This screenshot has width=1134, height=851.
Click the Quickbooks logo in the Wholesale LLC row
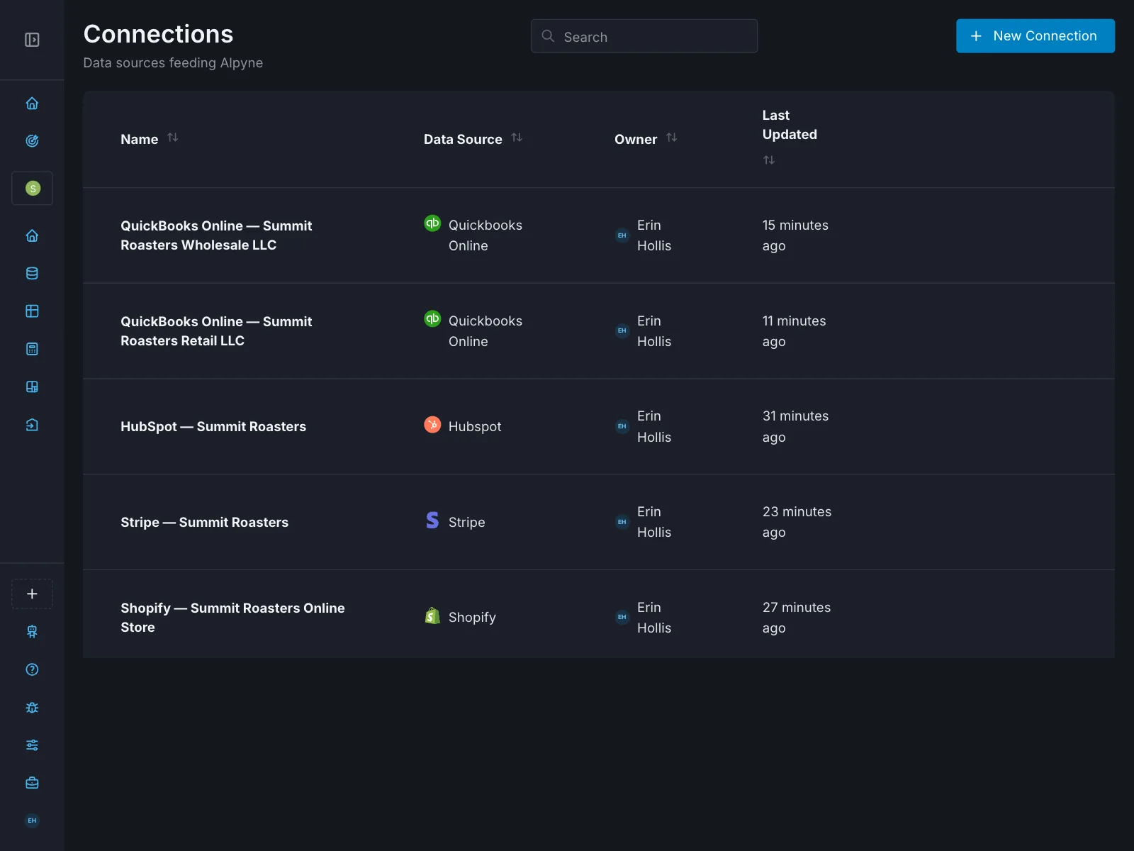(432, 223)
